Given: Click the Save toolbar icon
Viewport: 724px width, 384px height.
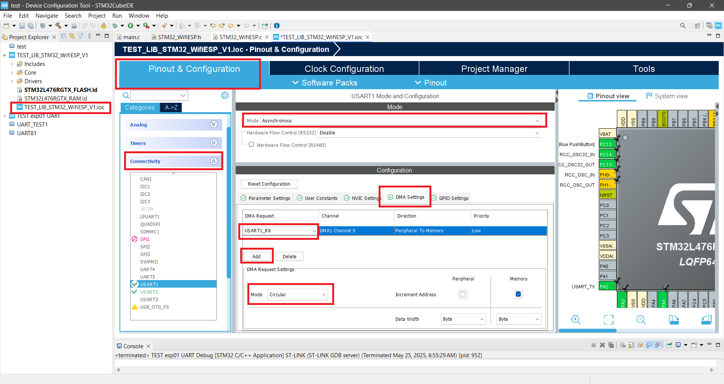Looking at the screenshot, I should (x=22, y=26).
